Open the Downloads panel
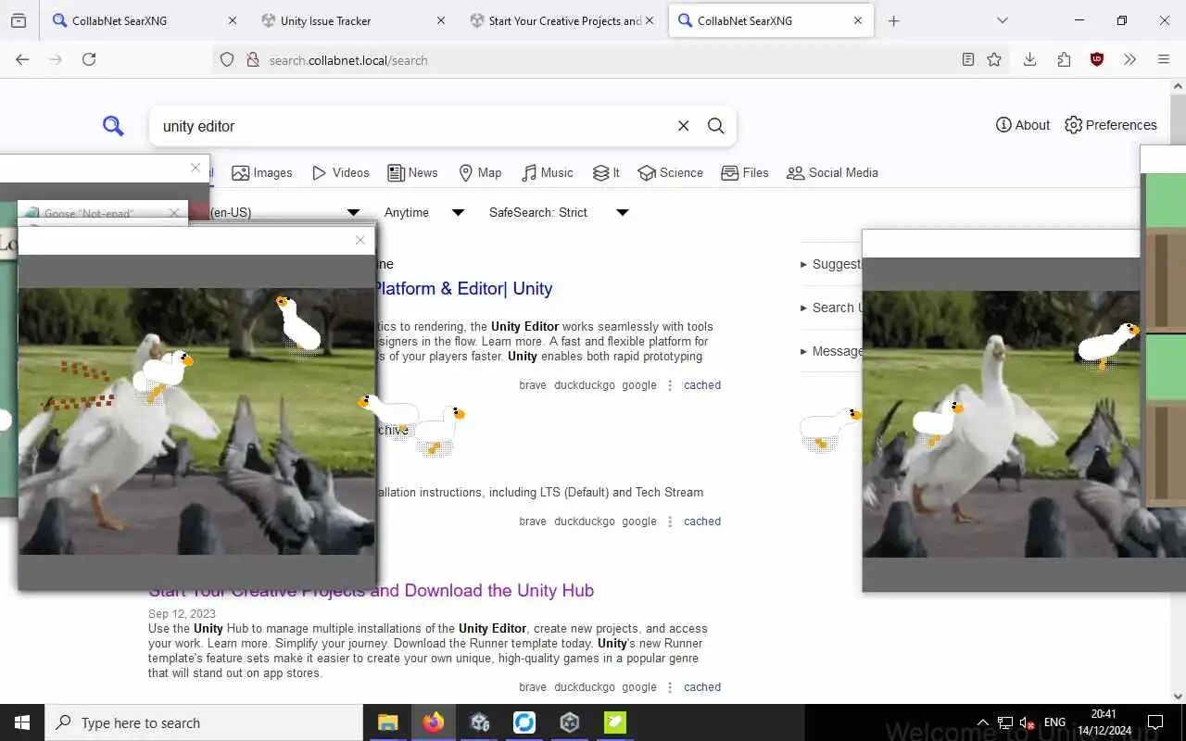 click(x=1029, y=59)
